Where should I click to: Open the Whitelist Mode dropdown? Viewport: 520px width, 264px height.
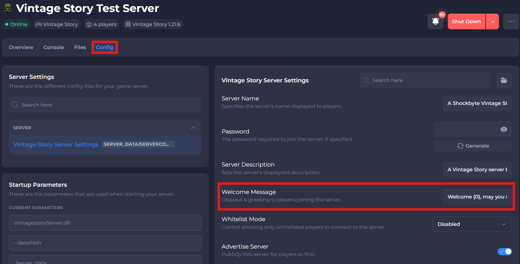[x=472, y=224]
